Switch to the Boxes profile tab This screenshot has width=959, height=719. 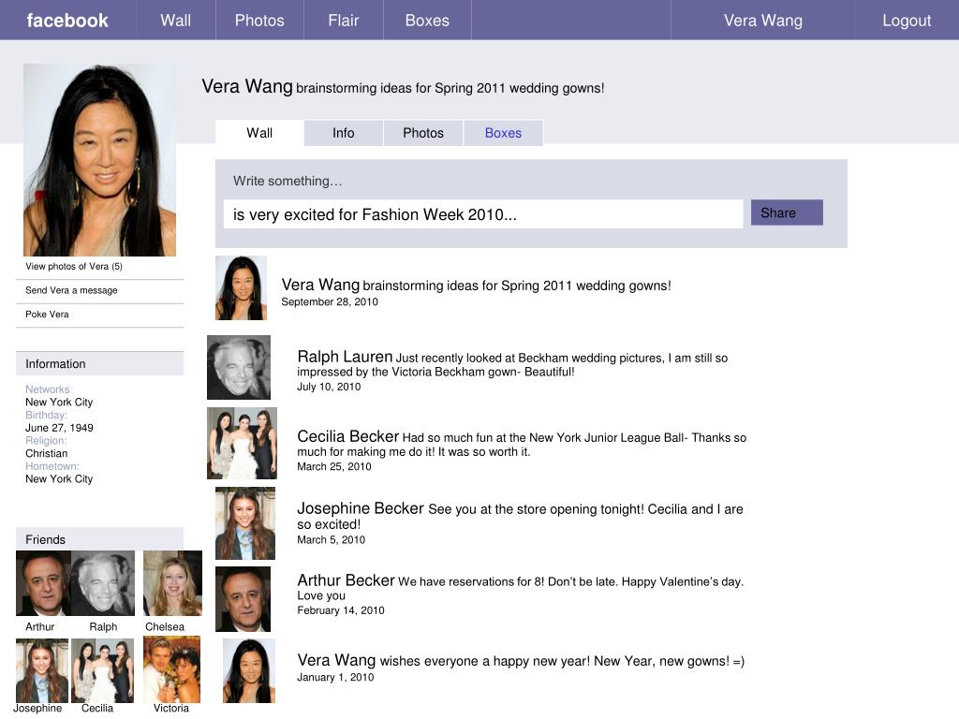503,133
